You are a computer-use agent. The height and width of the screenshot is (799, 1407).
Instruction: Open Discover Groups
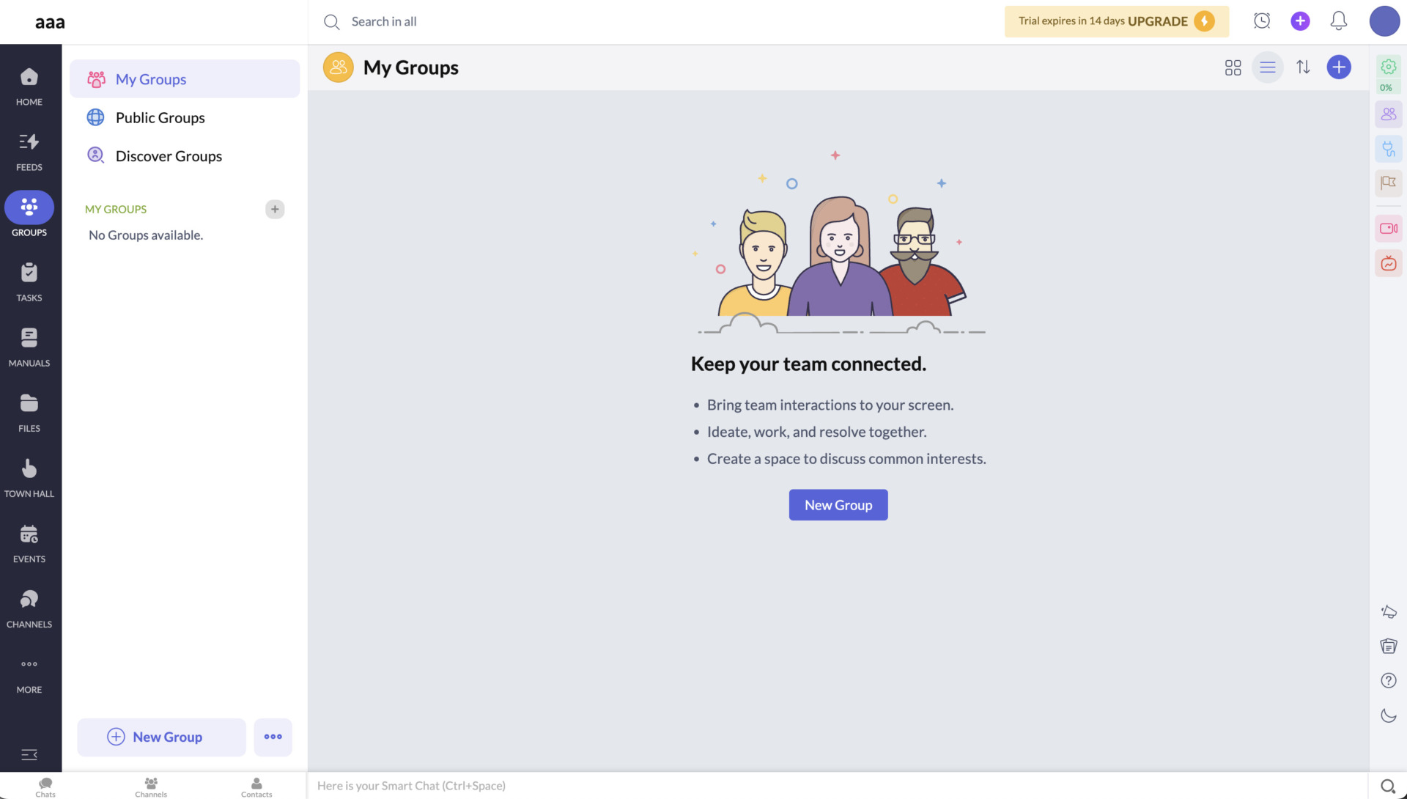pyautogui.click(x=169, y=155)
